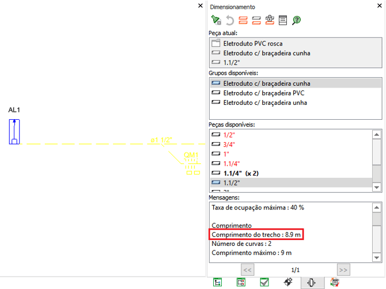
Task: Click the green flashlight settings icon
Action: [216, 20]
